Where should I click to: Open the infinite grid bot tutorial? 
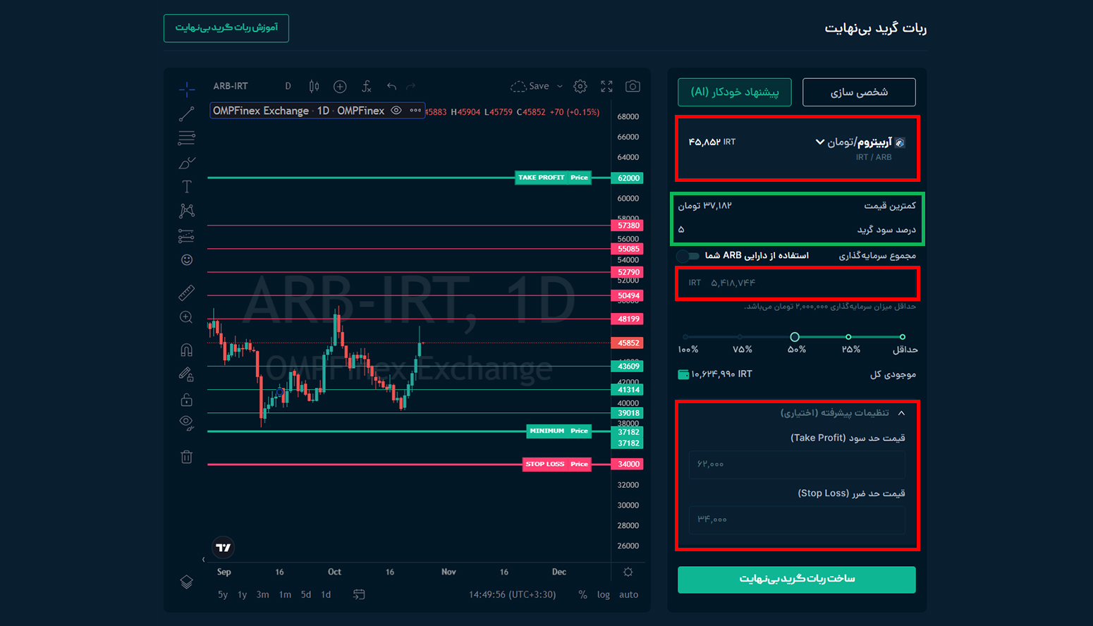(226, 27)
